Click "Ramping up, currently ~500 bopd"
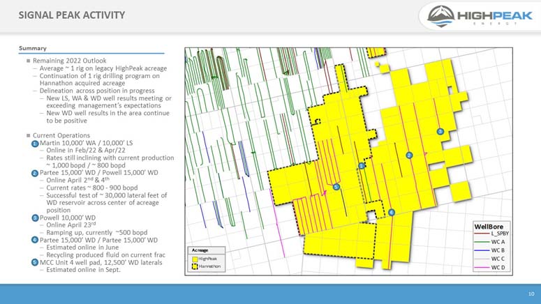The height and width of the screenshot is (304, 541). (97, 233)
